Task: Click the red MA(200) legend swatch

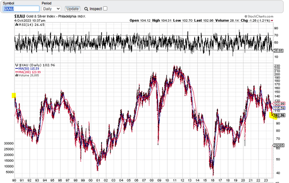Action: (x=16, y=72)
